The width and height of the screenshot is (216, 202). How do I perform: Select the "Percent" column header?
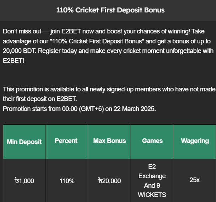66,141
